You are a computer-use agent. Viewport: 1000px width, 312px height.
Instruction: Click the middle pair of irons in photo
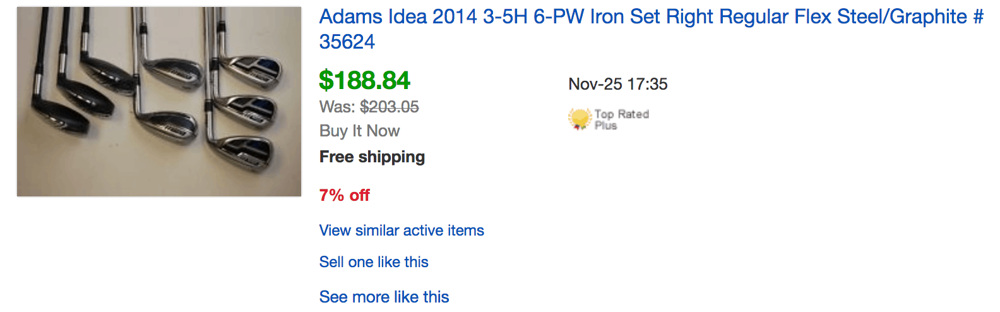[x=170, y=95]
